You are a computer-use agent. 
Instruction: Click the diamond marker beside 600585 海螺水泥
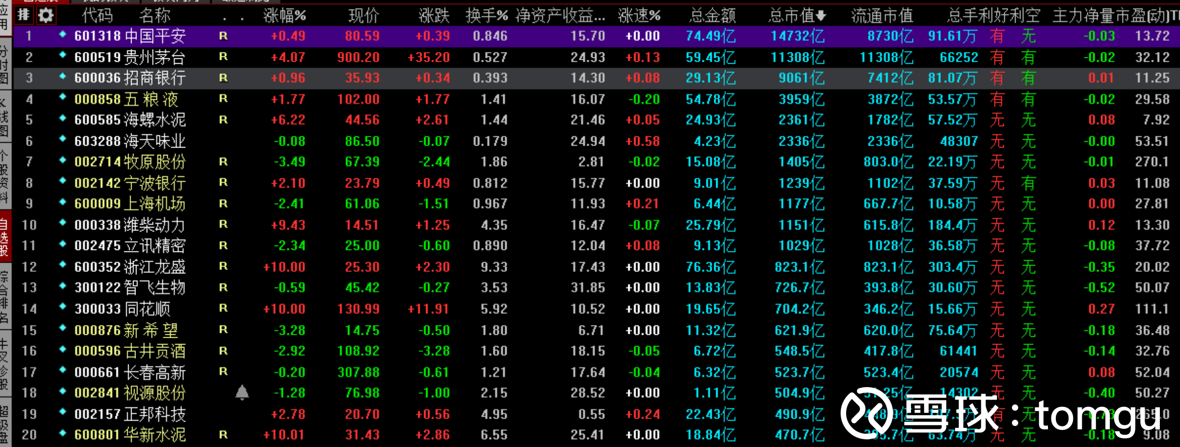tap(62, 119)
